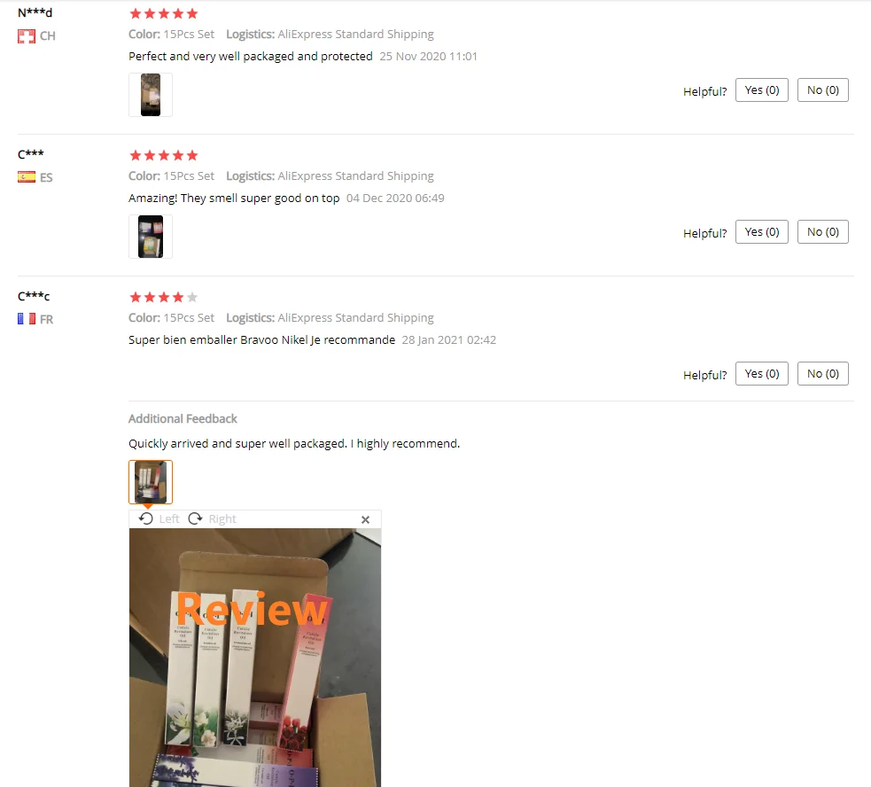871x787 pixels.
Task: Click the Spain flag icon beside ES
Action: [x=26, y=177]
